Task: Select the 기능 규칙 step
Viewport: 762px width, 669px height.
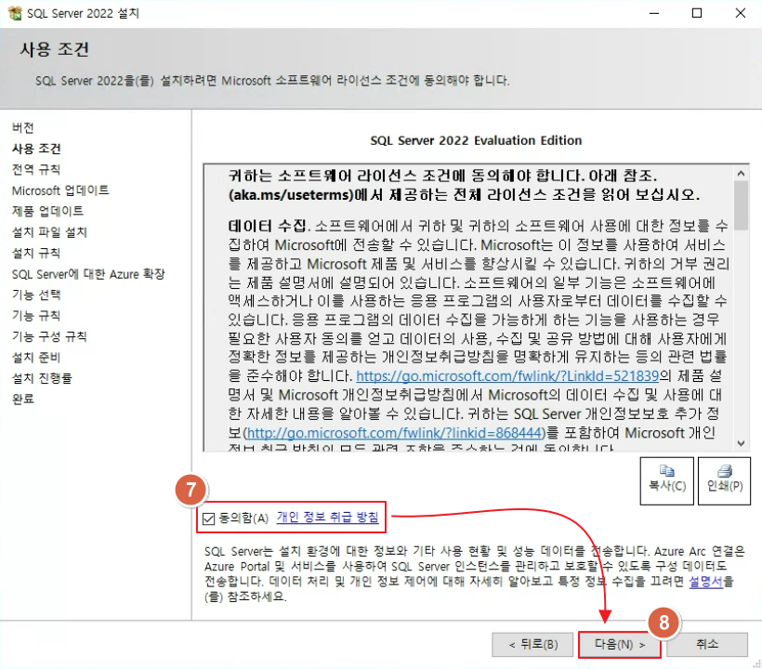Action: (36, 316)
